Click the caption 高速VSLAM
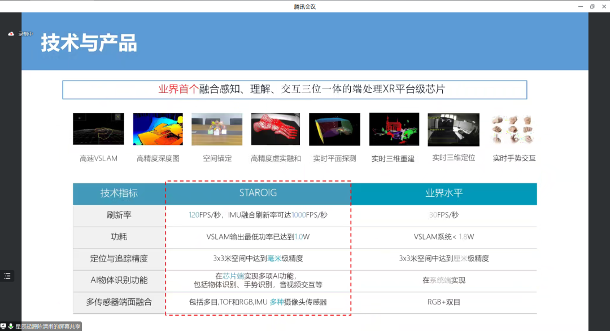The width and height of the screenshot is (610, 331). [98, 158]
